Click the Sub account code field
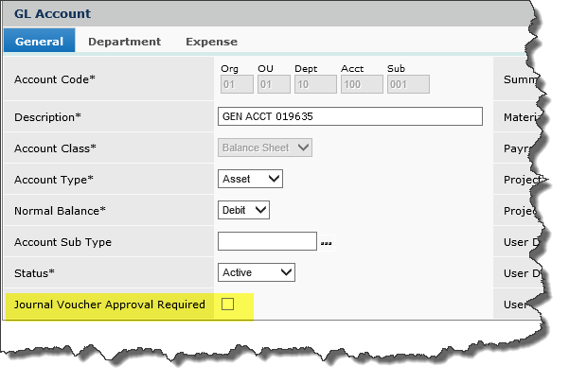Image resolution: width=569 pixels, height=383 pixels. pyautogui.click(x=409, y=85)
